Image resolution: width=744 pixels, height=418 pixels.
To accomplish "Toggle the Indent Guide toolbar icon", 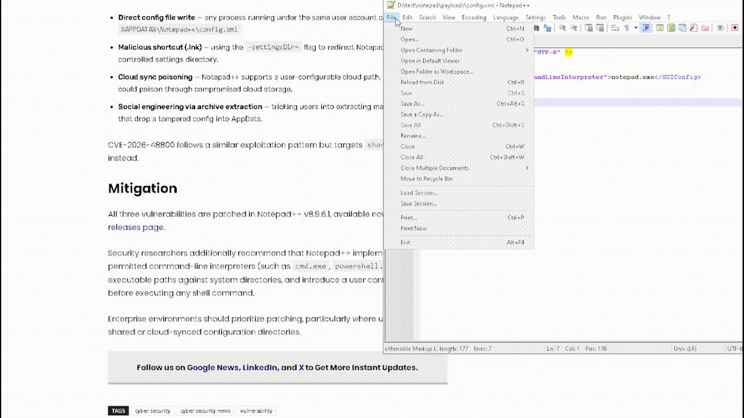I will [x=646, y=28].
